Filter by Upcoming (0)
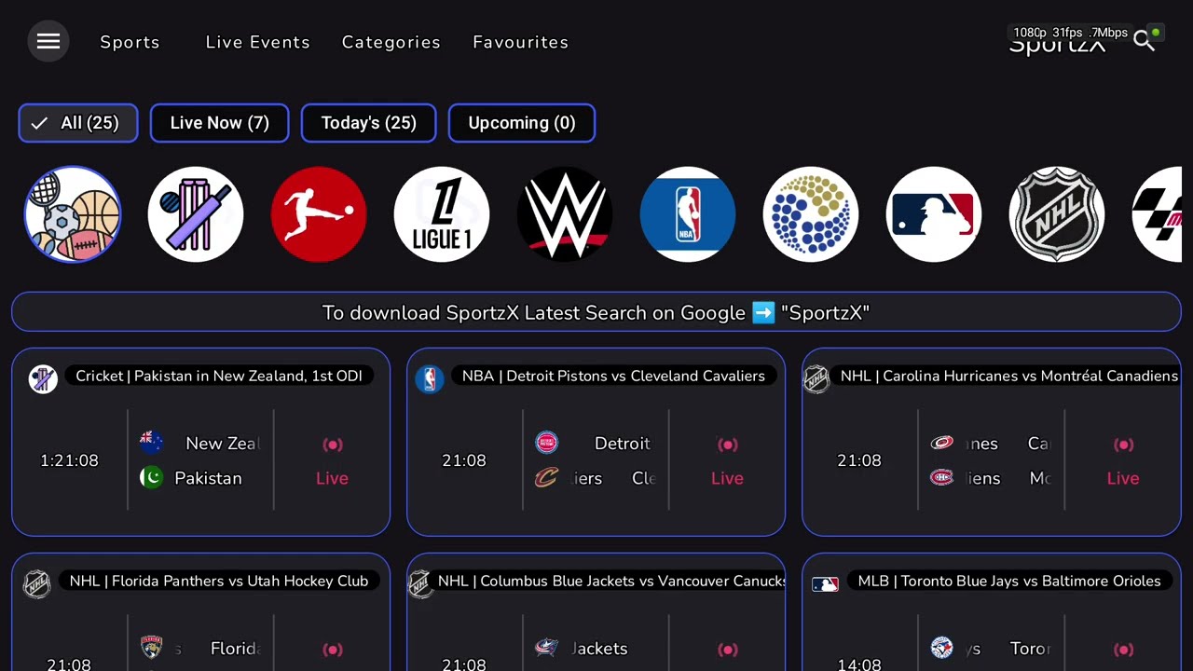1193x671 pixels. click(x=522, y=123)
